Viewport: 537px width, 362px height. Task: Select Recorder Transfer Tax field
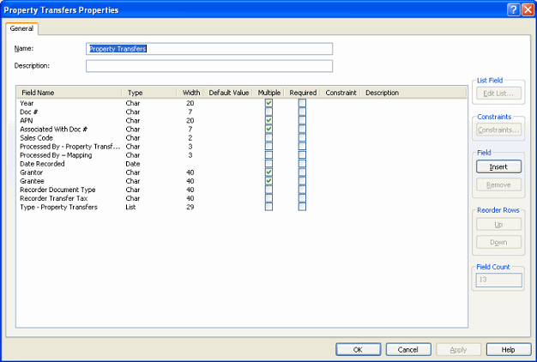pos(54,198)
